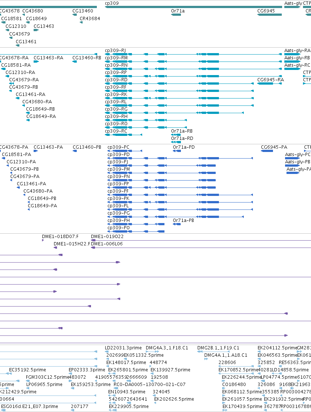This screenshot has width=311, height=412.
Task: Select the cp309-RJ transcript
Action: point(194,54)
